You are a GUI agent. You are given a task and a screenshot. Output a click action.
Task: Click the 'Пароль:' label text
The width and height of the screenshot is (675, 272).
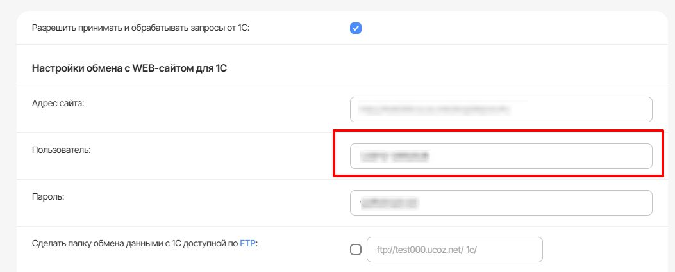tap(48, 196)
